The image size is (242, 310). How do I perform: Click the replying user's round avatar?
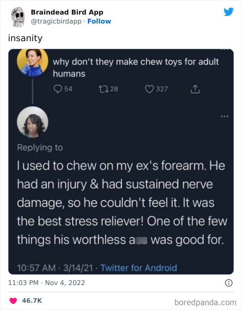(33, 122)
